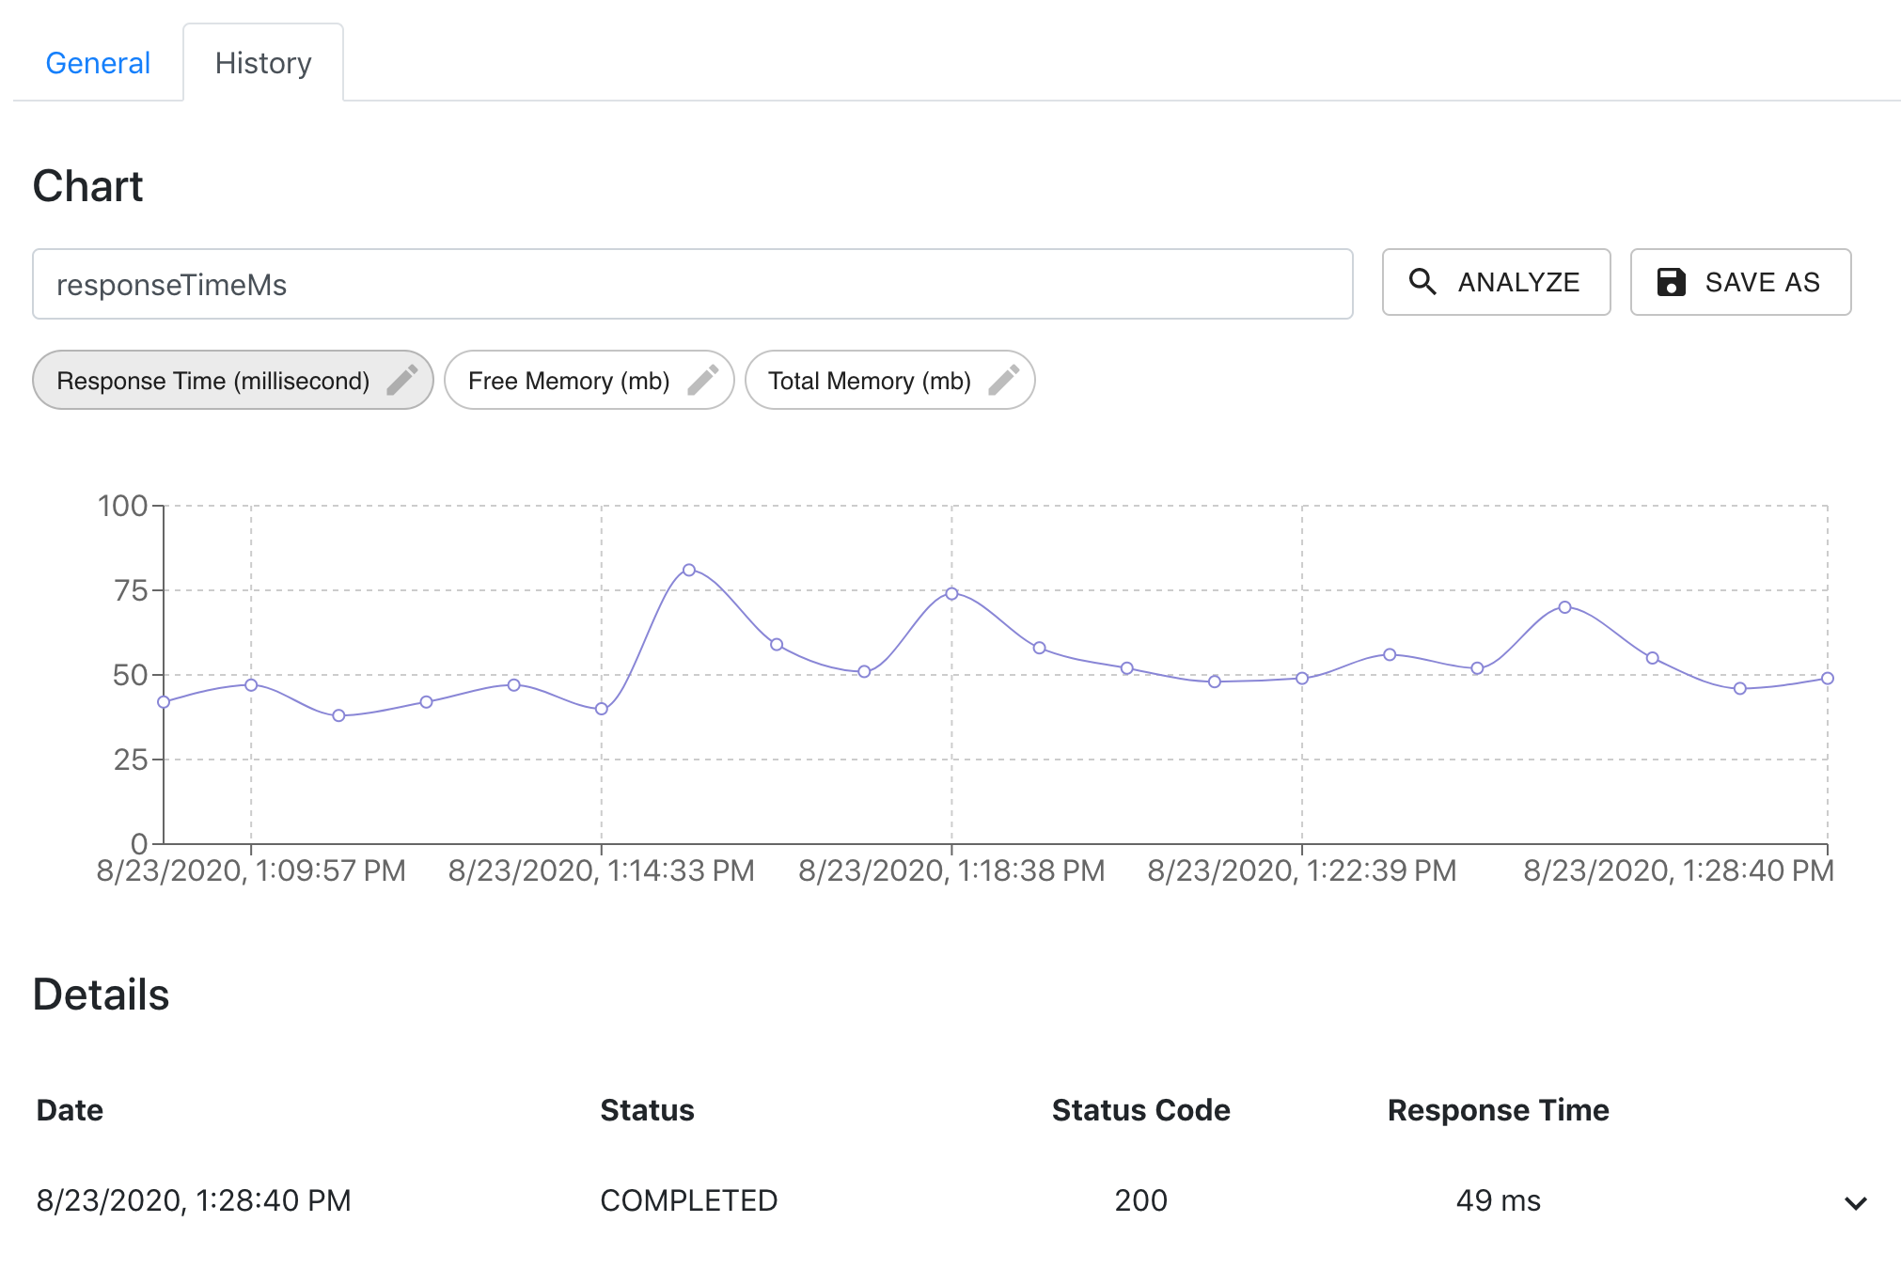Screen dimensions: 1901x1269
Task: Click the ANALYZE button
Action: point(1496,282)
